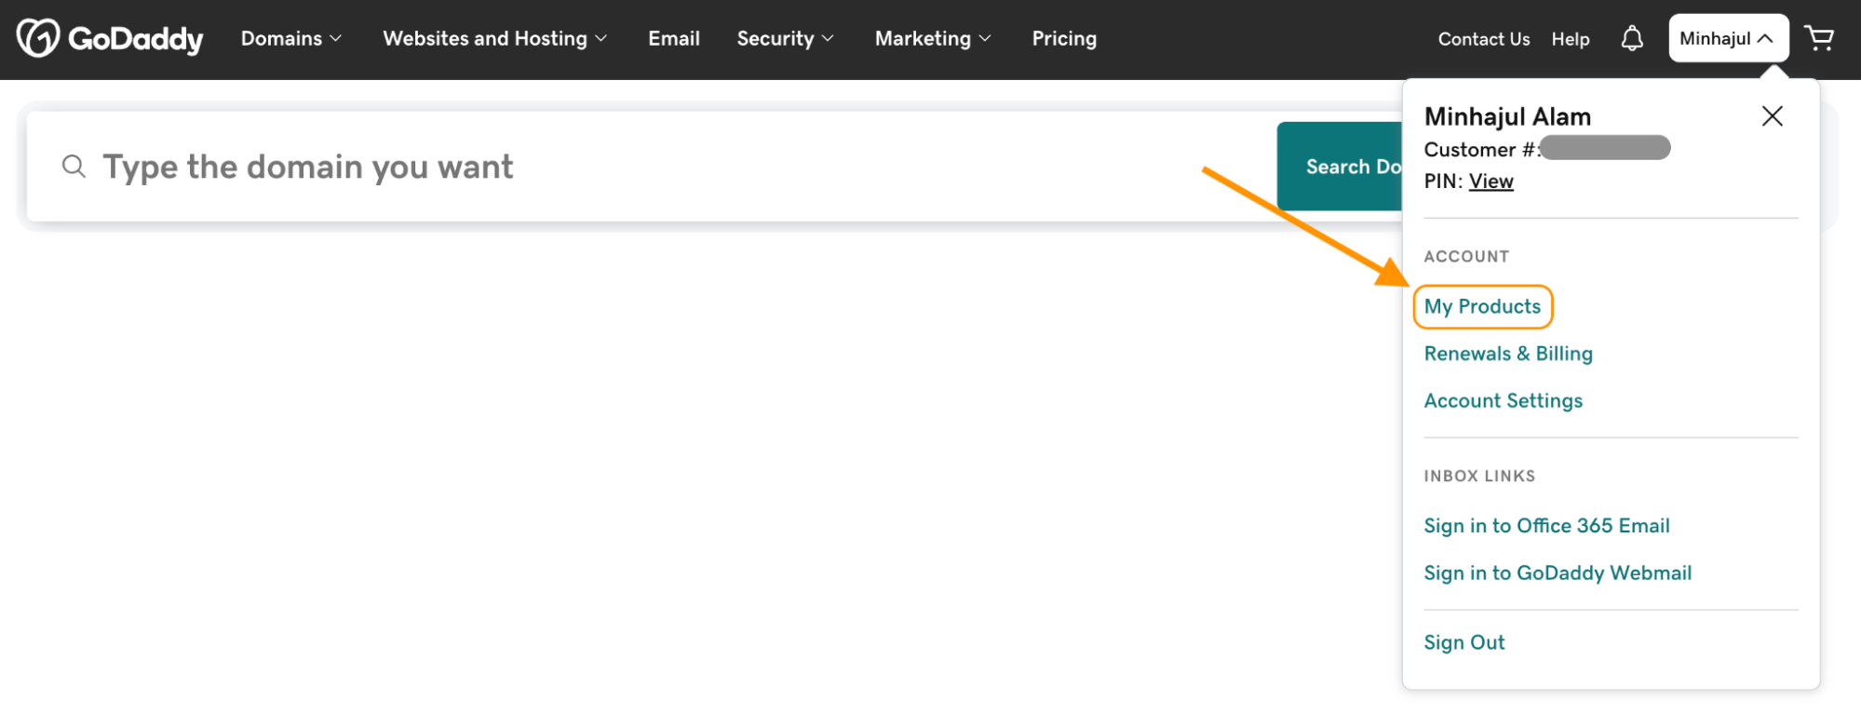Click the GoDaddy logo
This screenshot has width=1861, height=712.
110,38
